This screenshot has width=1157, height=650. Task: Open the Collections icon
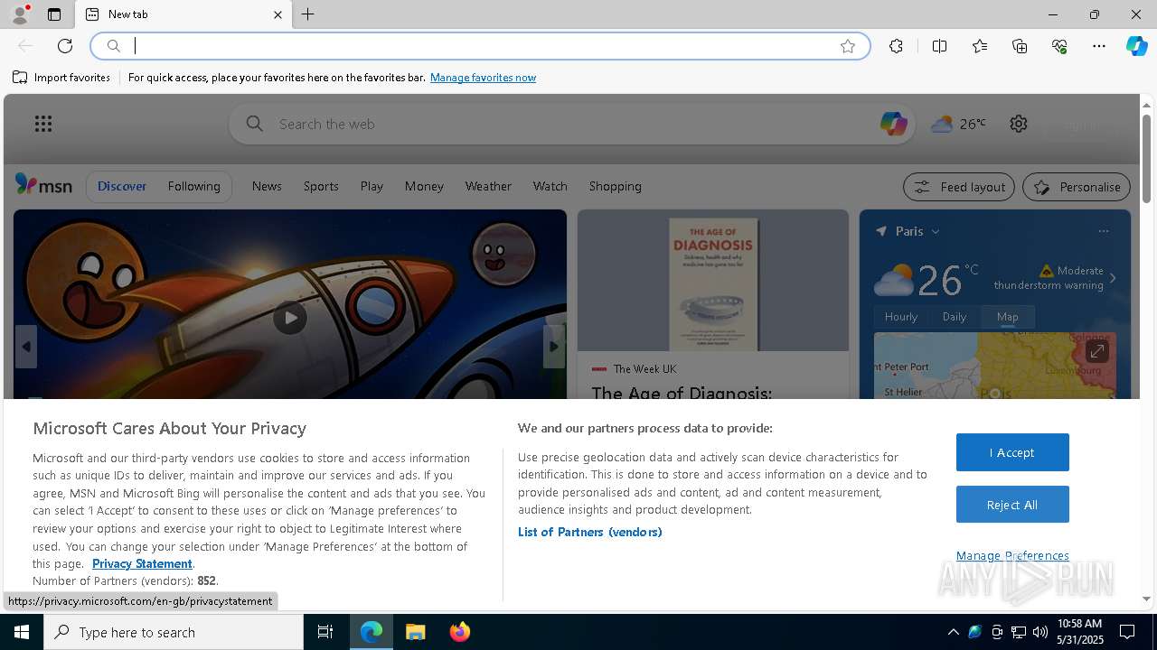[x=1020, y=46]
